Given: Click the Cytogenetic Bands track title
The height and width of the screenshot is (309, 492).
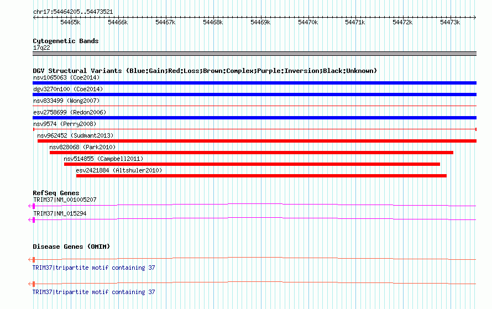Looking at the screenshot, I should 66,41.
